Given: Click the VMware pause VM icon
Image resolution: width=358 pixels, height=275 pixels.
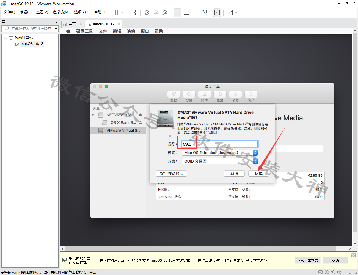Looking at the screenshot, I should [116, 12].
